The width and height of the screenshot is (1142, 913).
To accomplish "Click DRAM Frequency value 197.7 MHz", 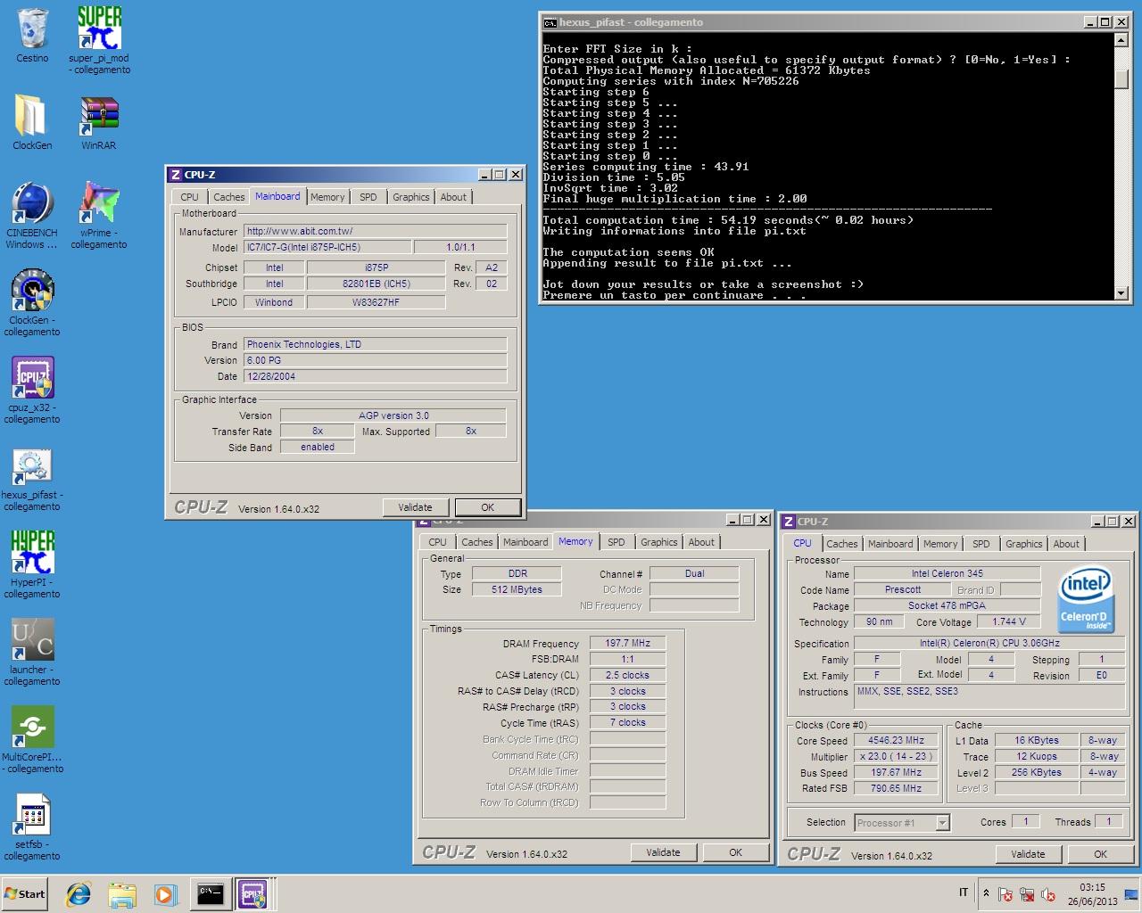I will click(x=628, y=643).
